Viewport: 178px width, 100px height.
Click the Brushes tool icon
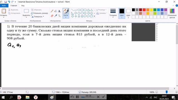point(66,11)
